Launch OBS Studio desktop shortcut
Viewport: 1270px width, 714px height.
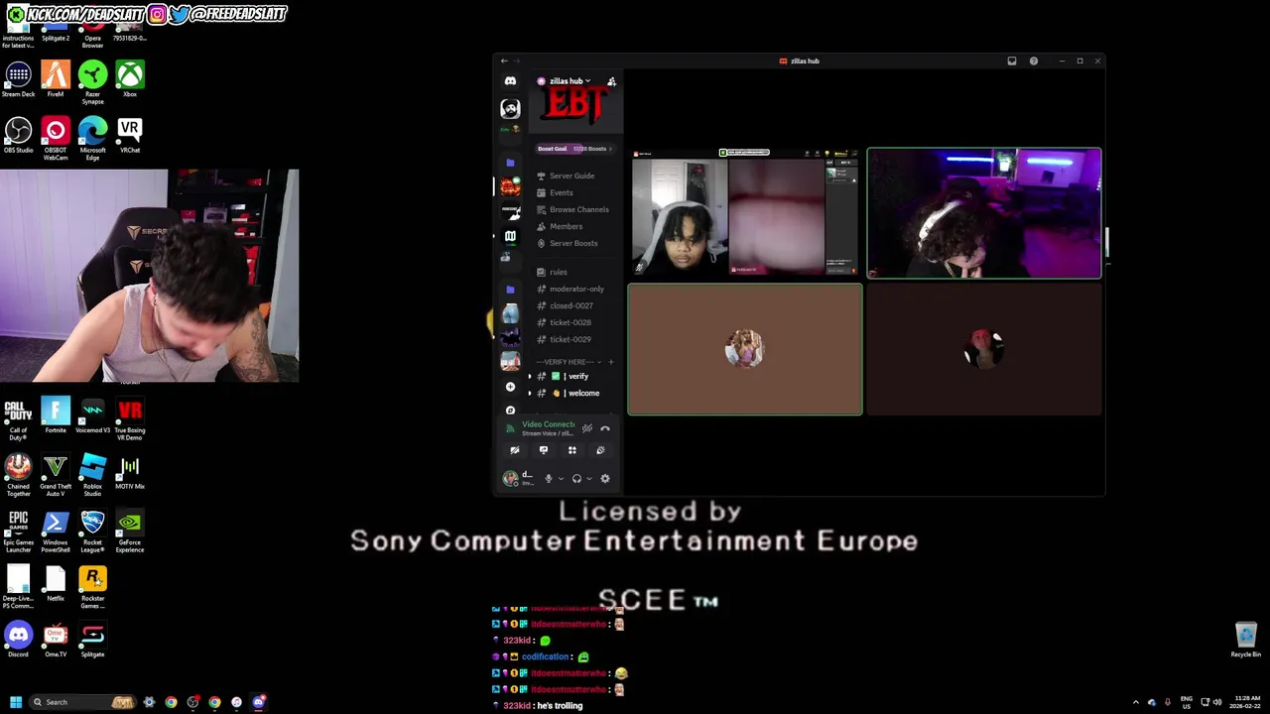[18, 136]
